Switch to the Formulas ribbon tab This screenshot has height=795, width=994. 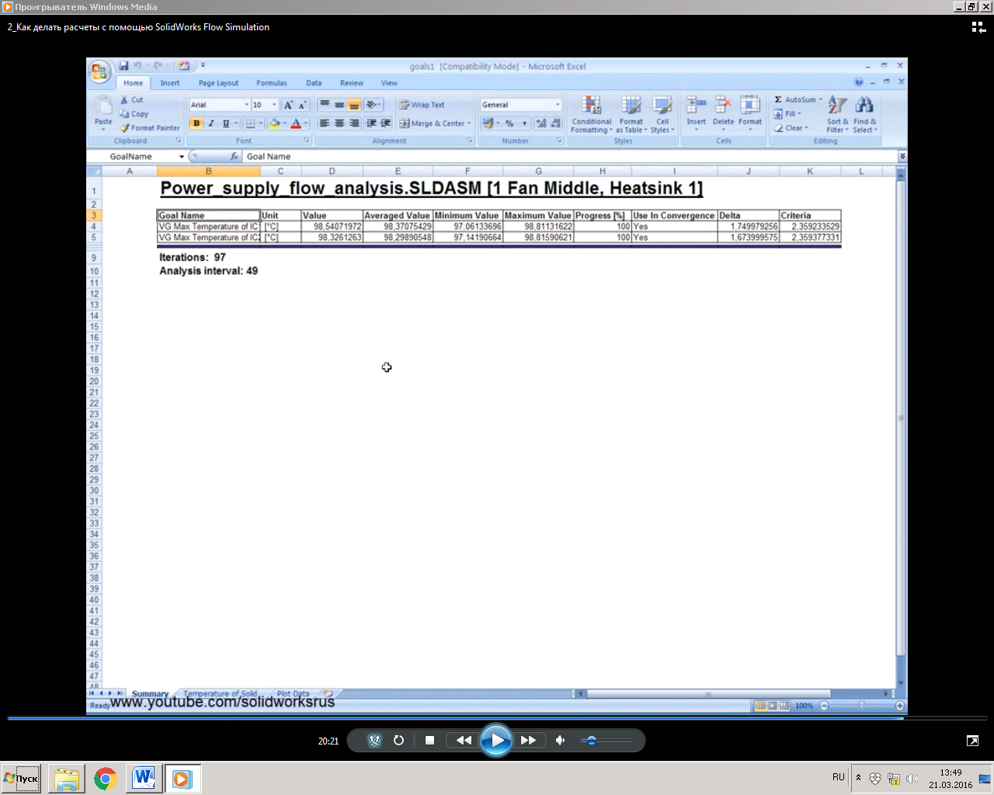(272, 83)
